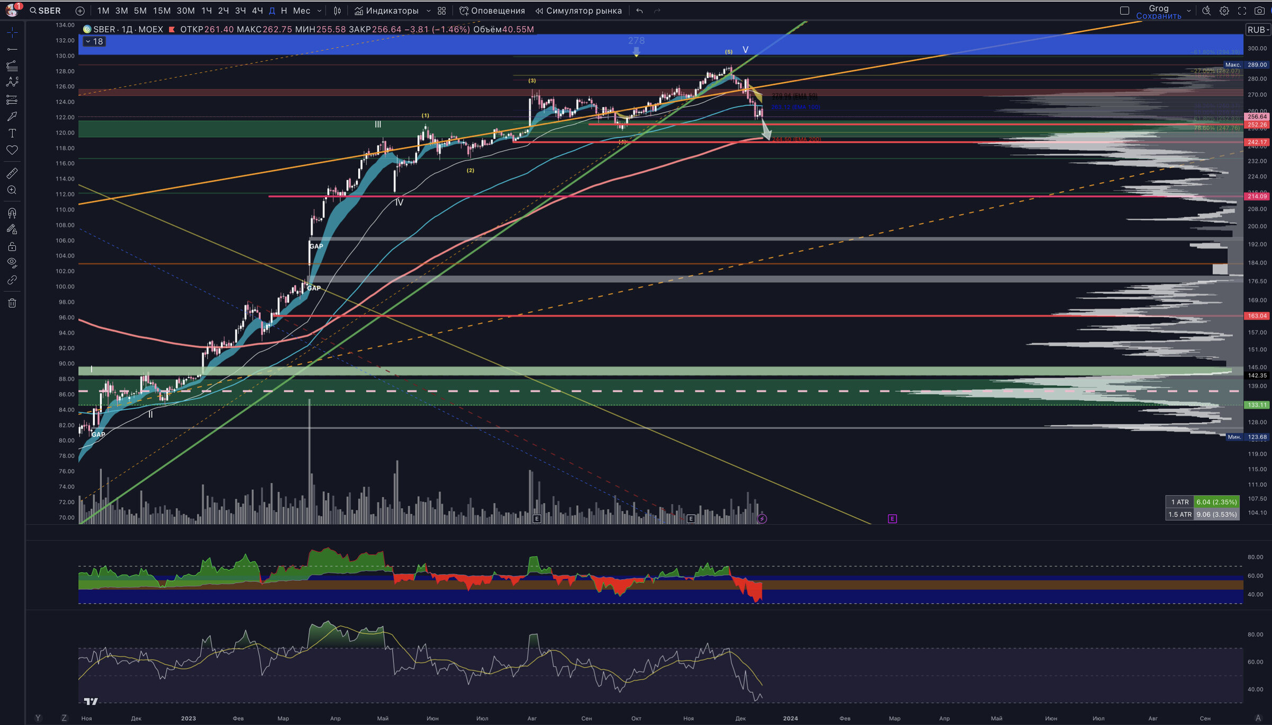Switch to the 30М interval
Image resolution: width=1272 pixels, height=725 pixels.
(x=185, y=11)
